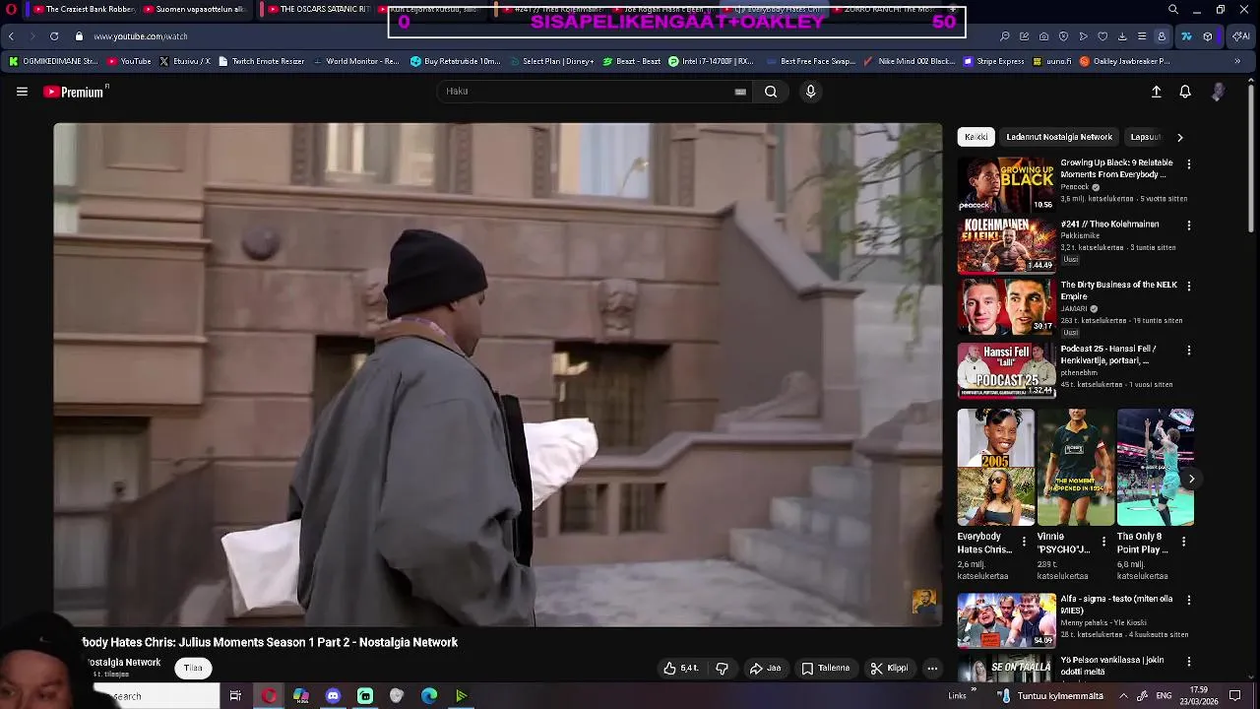
Task: Open options menu for #241 Theo Kolehmainen
Action: [1188, 226]
